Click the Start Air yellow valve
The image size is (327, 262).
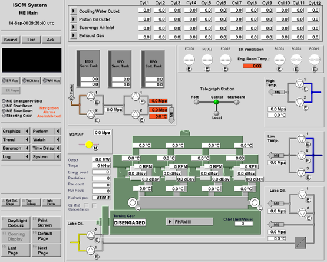coord(89,145)
